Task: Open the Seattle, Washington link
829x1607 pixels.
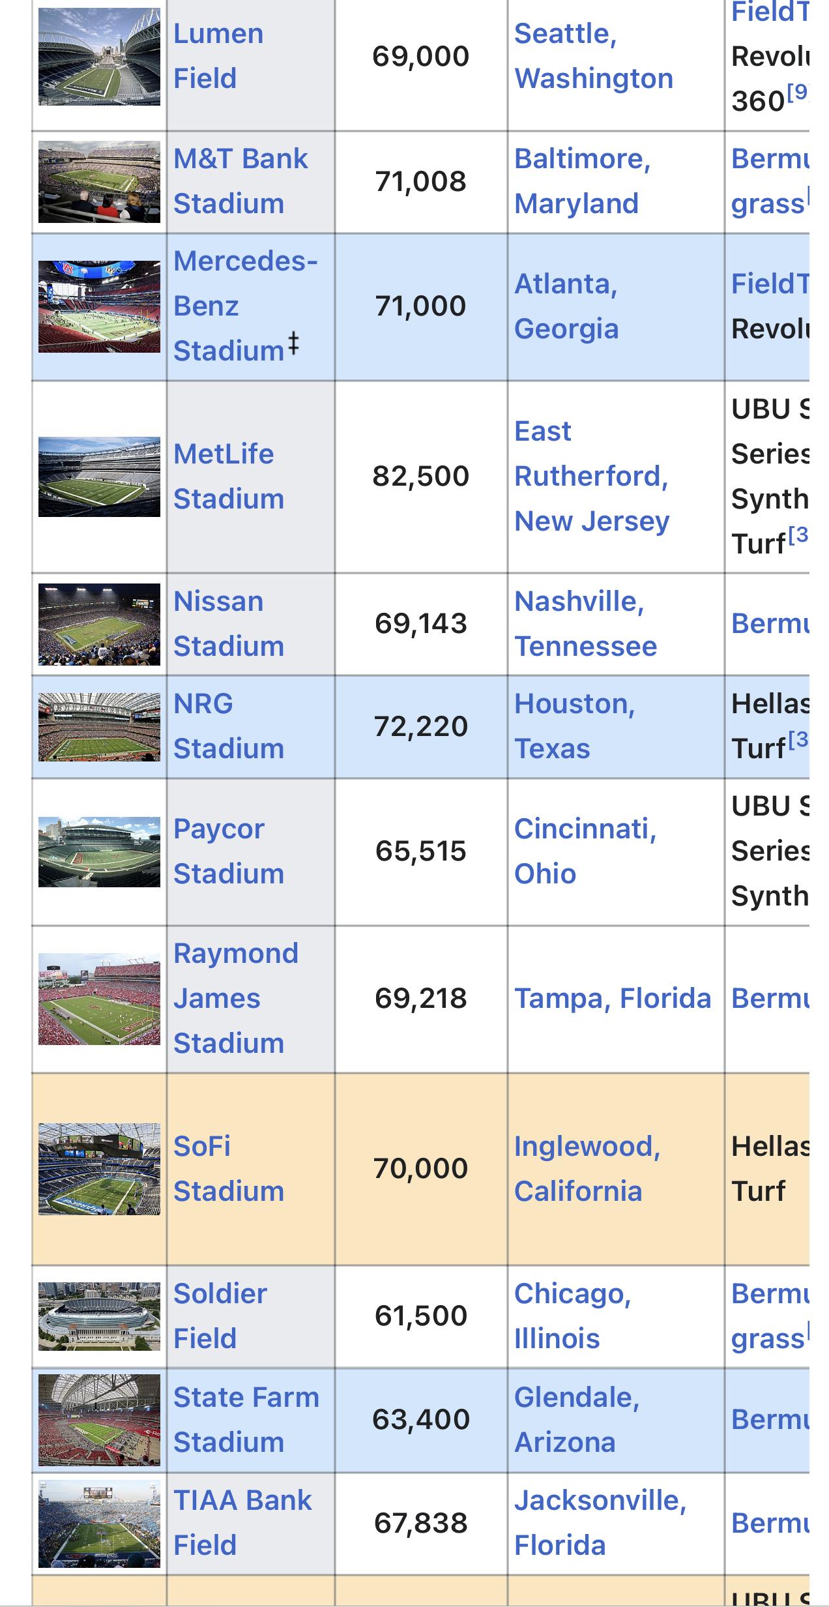Action: [592, 56]
